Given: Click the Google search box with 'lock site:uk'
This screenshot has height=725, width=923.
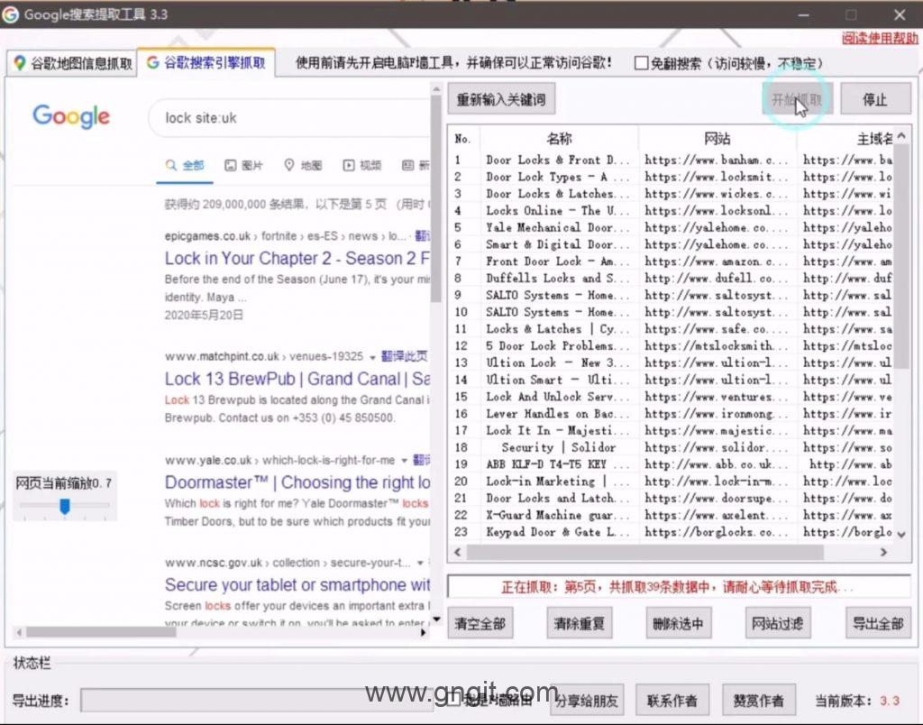Looking at the screenshot, I should point(288,118).
